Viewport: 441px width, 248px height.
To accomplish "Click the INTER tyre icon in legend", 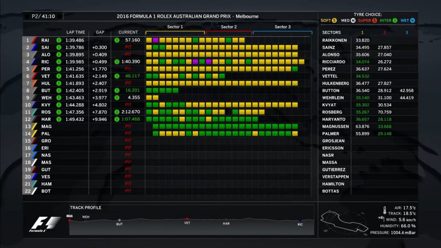I will tap(395, 21).
